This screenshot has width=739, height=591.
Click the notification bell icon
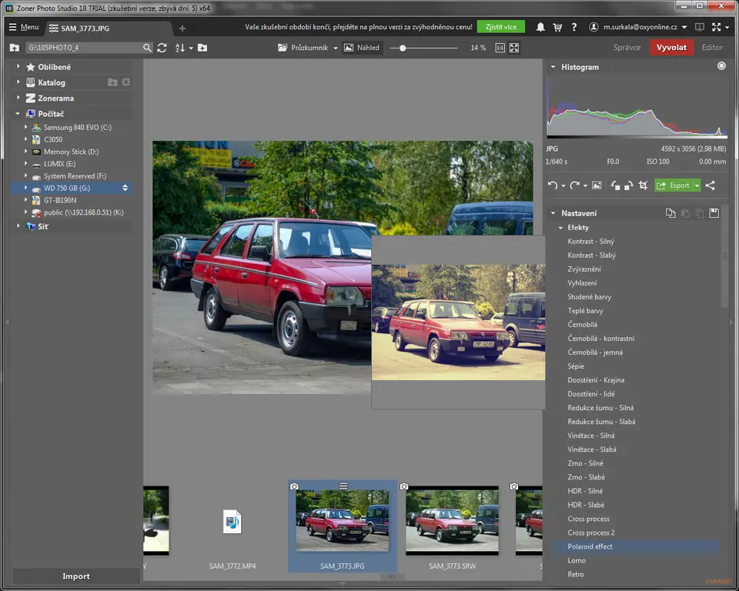click(x=540, y=27)
